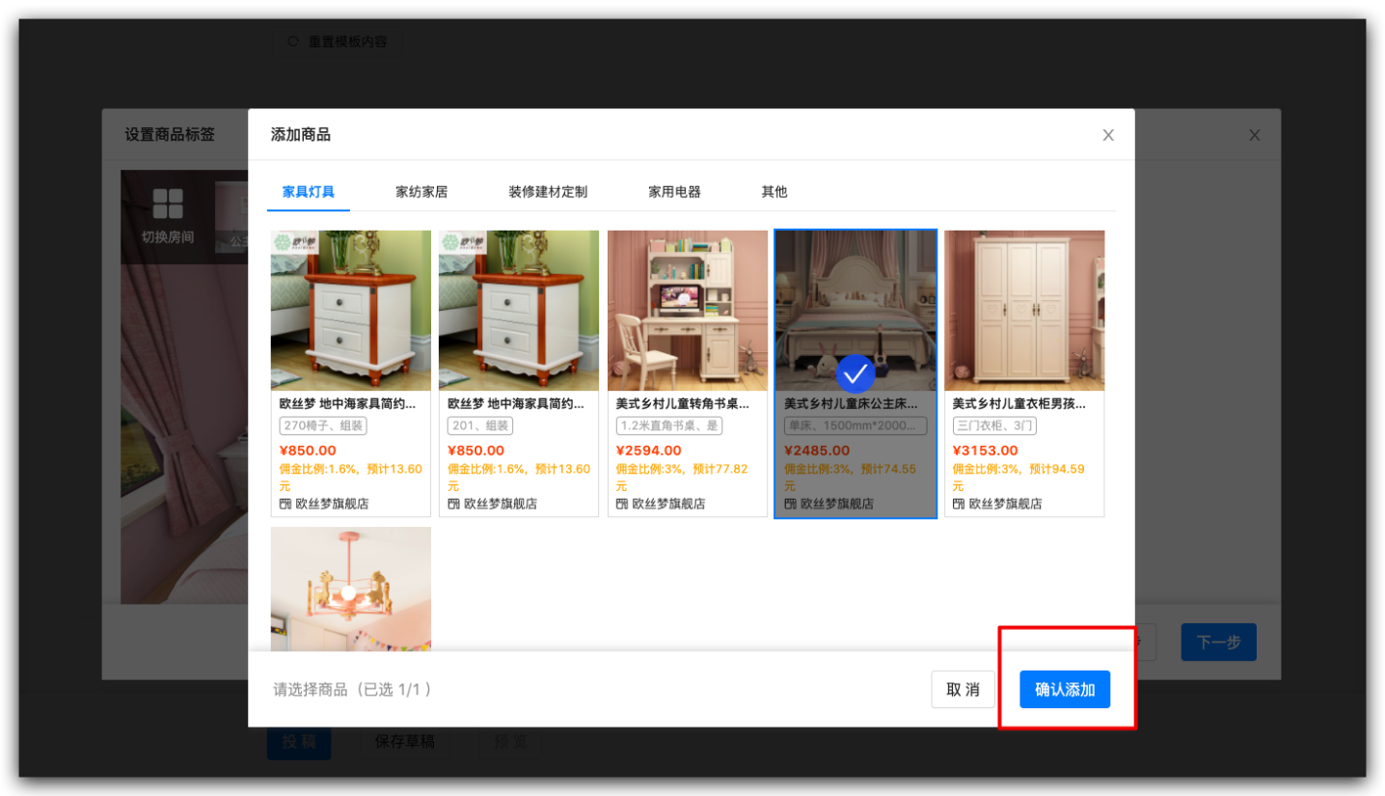Click the 1.2米直角书桌 spec tag
This screenshot has height=796, width=1385.
coord(669,425)
